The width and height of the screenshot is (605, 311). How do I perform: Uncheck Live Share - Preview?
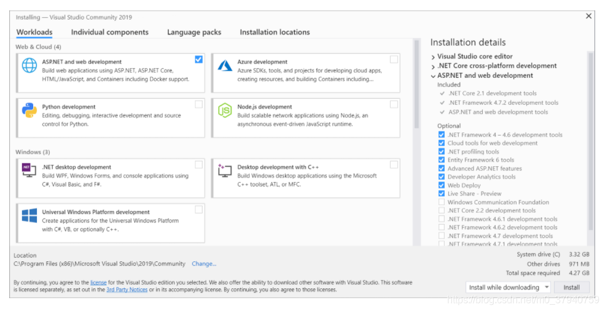(442, 193)
